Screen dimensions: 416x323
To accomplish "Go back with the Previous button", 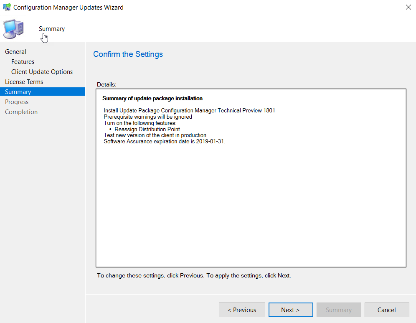I will click(242, 310).
